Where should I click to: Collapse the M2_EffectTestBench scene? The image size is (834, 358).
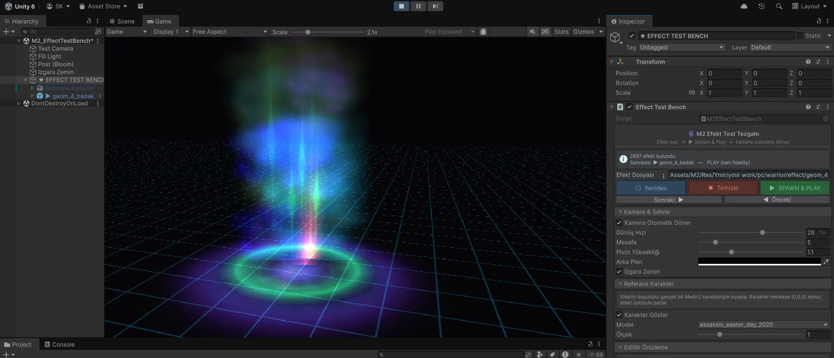click(19, 41)
